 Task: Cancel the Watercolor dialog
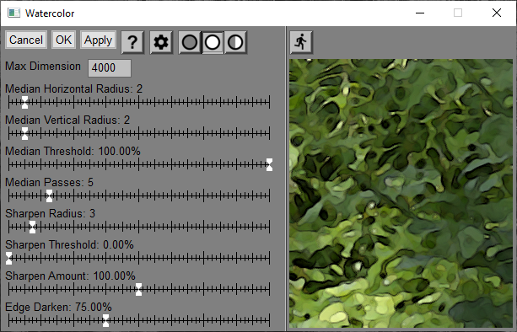[26, 40]
